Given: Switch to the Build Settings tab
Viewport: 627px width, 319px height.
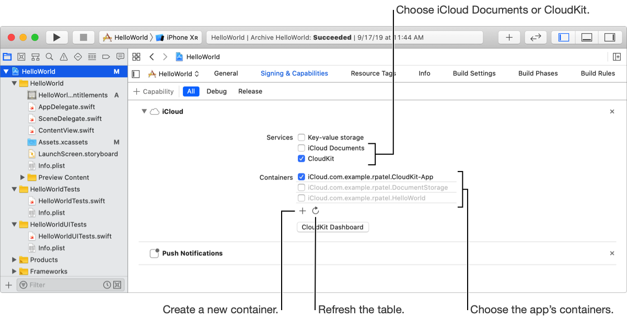Looking at the screenshot, I should click(x=474, y=73).
